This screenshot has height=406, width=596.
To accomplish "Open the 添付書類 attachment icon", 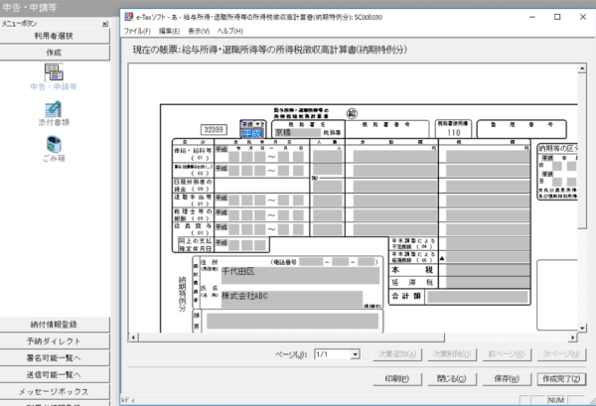I will [x=54, y=113].
